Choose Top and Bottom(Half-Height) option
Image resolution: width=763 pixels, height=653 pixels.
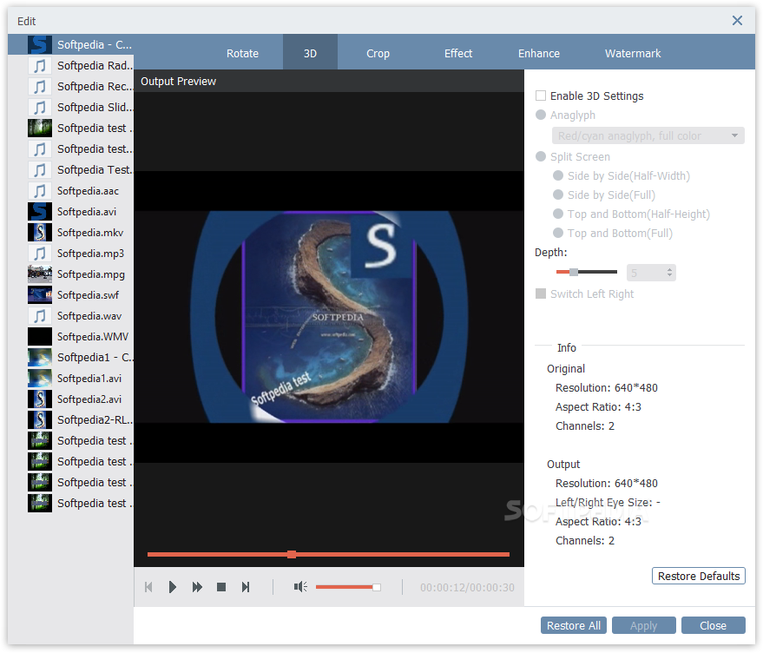point(558,214)
